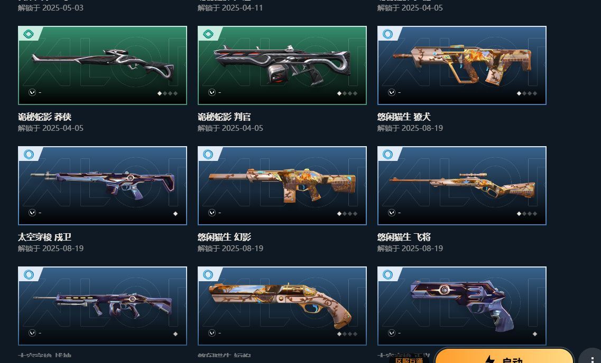Click Valorant logo icon on 悠闲猫生 幻影 card
This screenshot has height=363, width=601.
[x=211, y=213]
